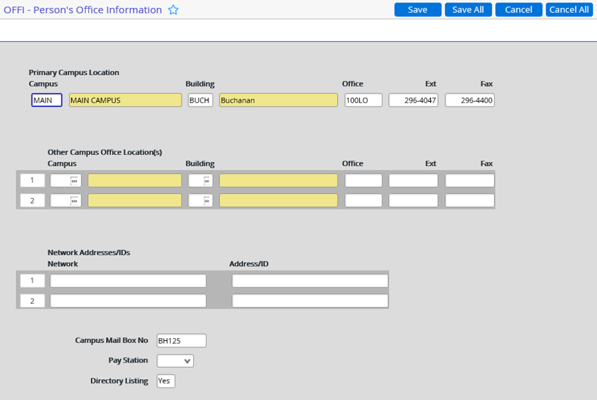Select row number 2 in Network Addresses

click(32, 301)
